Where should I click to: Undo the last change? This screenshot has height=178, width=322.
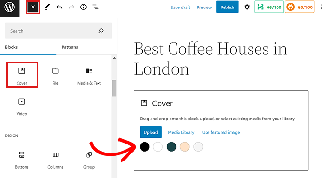coord(59,8)
